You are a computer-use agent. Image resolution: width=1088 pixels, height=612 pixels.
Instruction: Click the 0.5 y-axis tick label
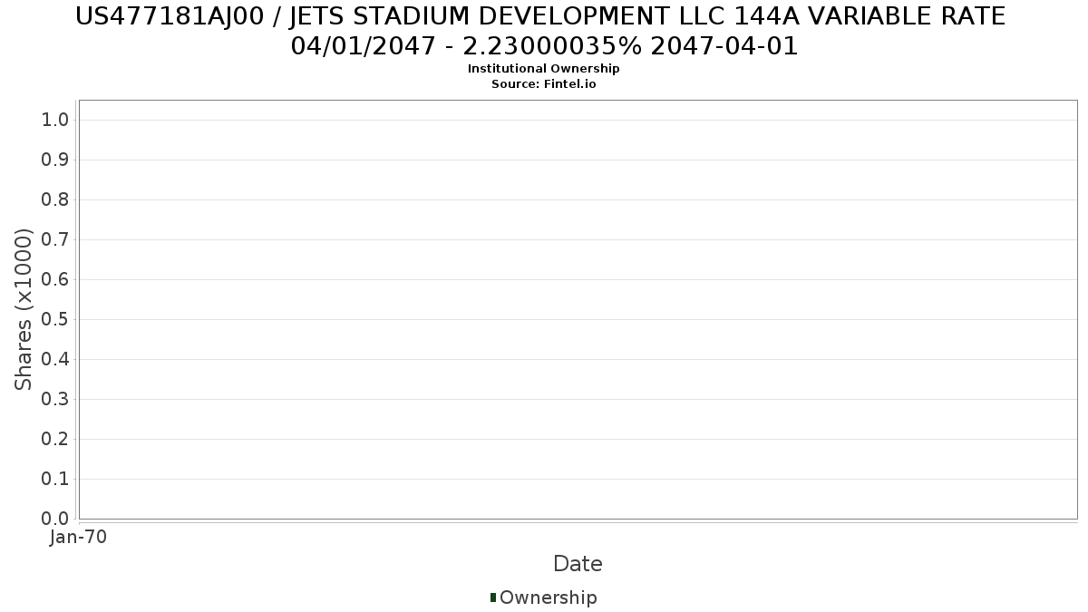pos(55,319)
